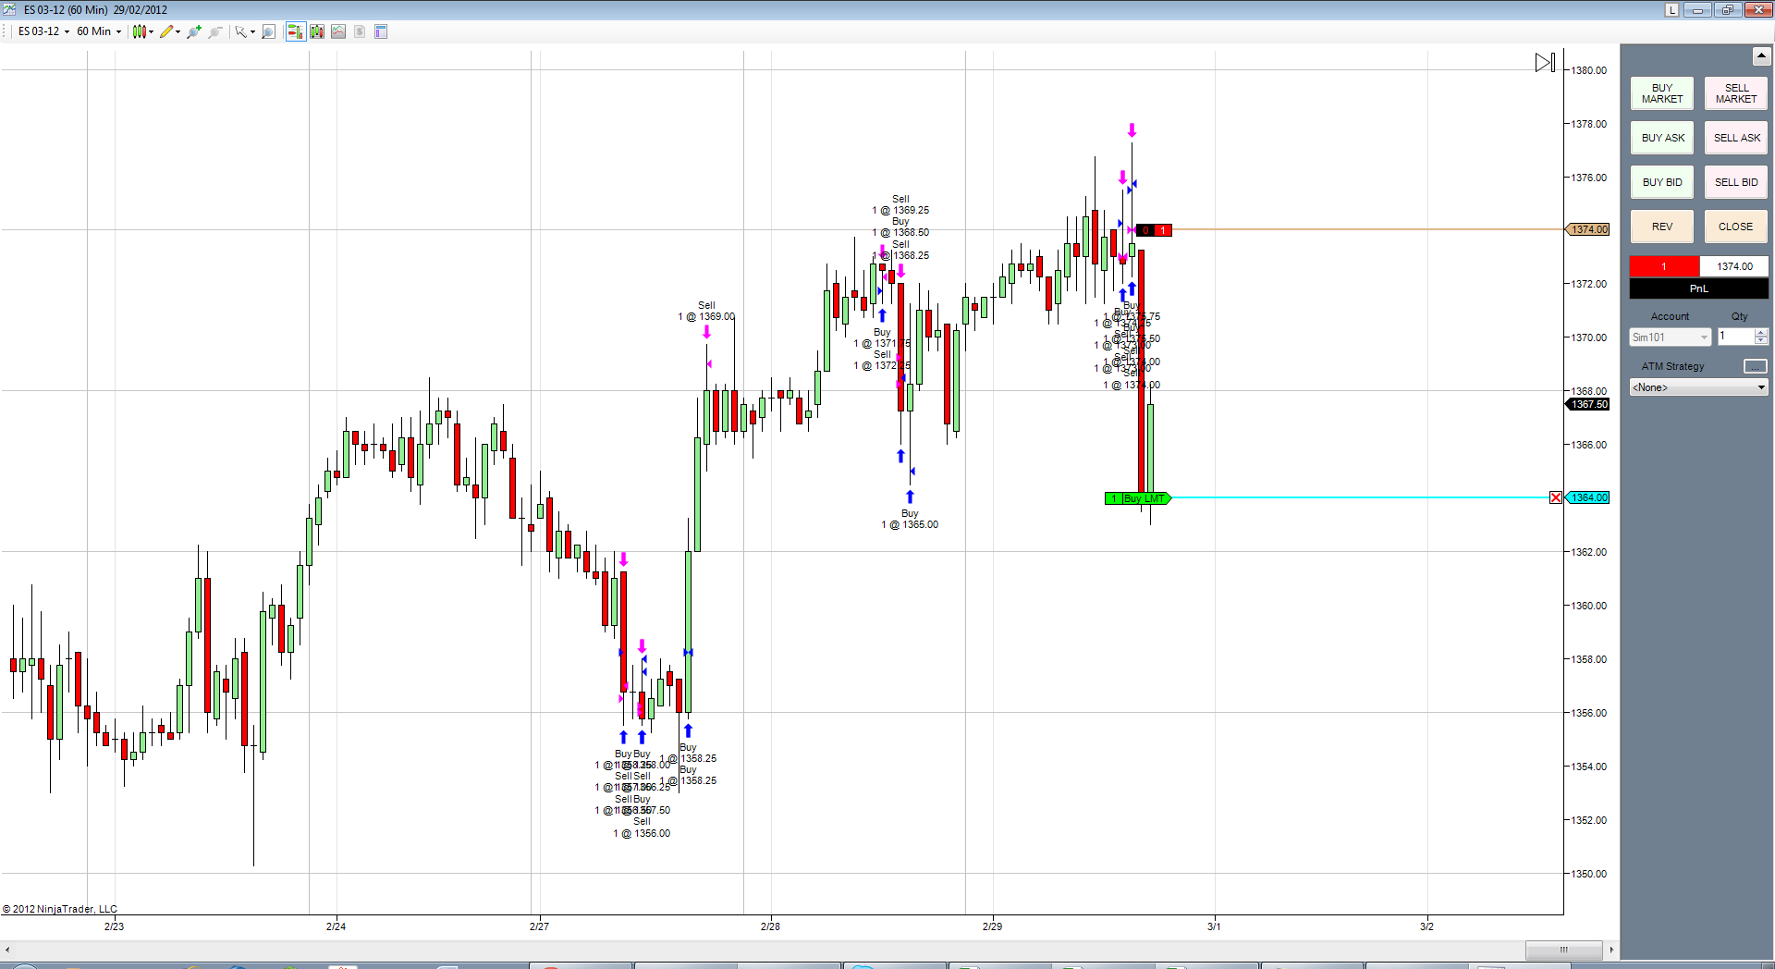Click the zoom out magnifier icon
Screen dimensions: 1775x969
tap(215, 31)
